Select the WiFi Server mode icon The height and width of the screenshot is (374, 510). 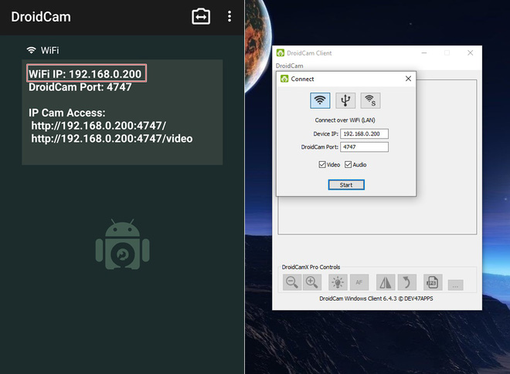click(x=370, y=100)
